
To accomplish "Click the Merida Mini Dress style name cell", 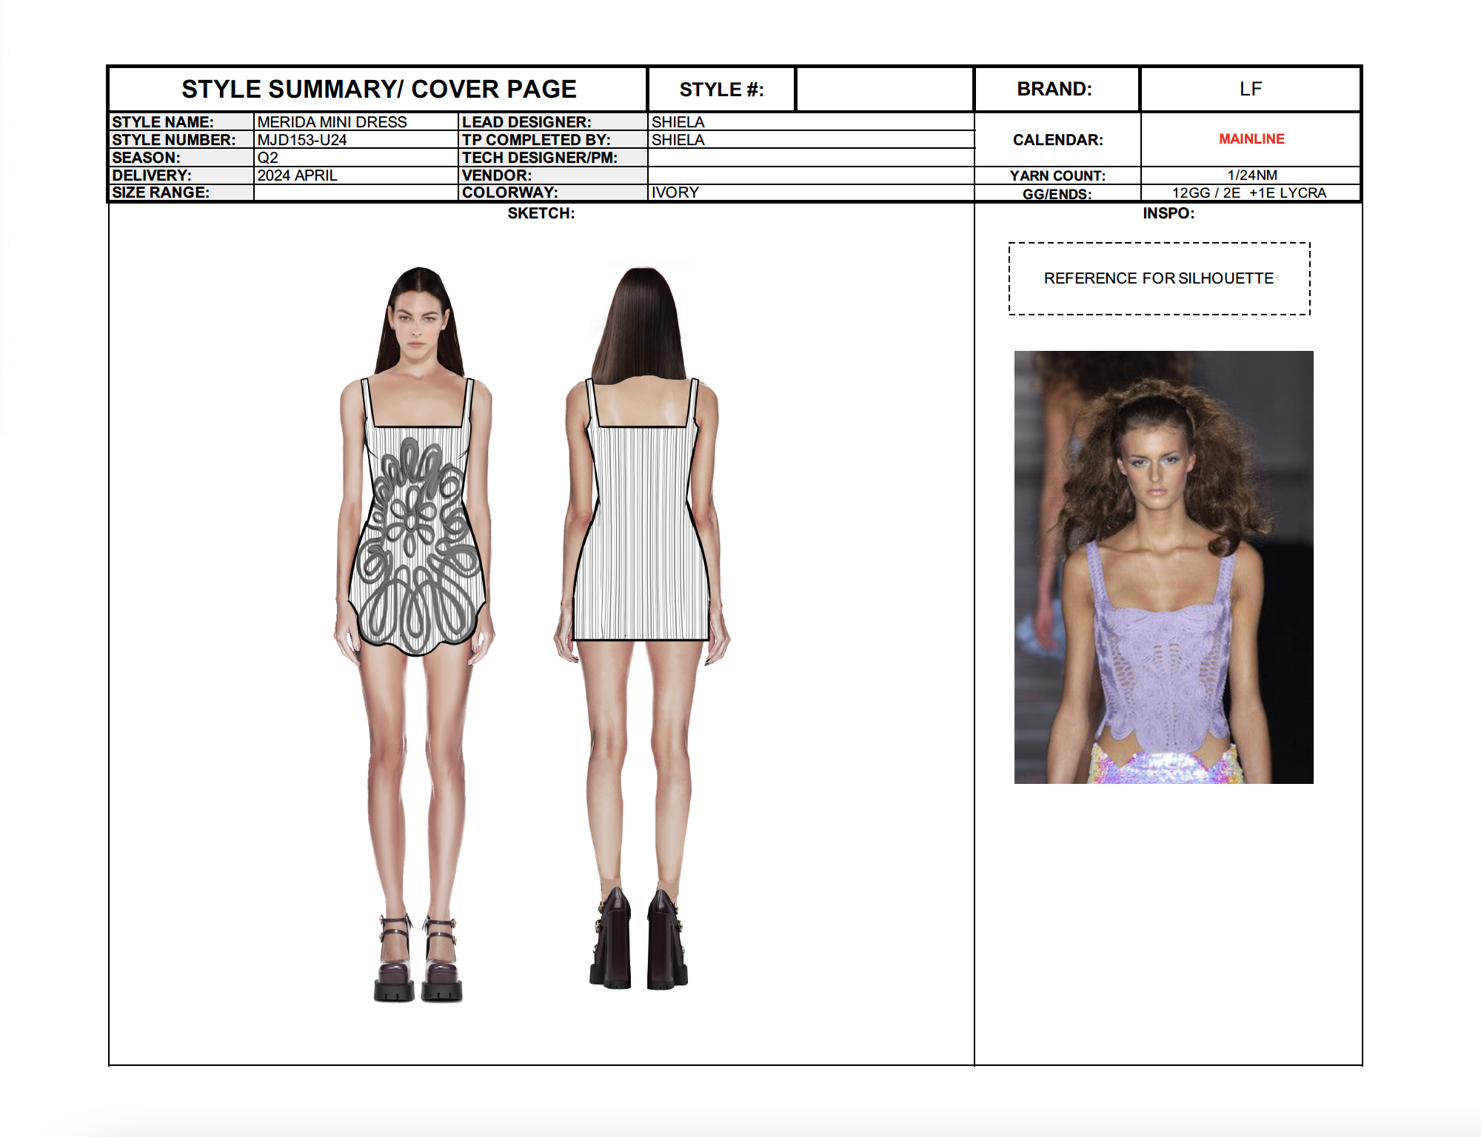I will [355, 122].
